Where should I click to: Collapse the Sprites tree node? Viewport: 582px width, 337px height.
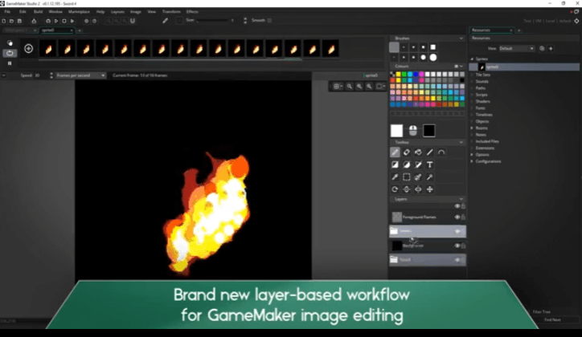point(472,59)
